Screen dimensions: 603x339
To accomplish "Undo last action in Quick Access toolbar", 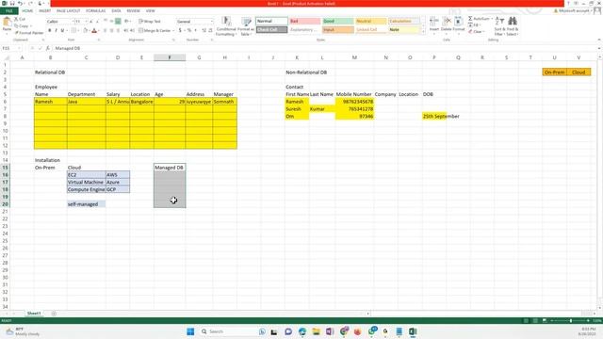I will pos(20,3).
